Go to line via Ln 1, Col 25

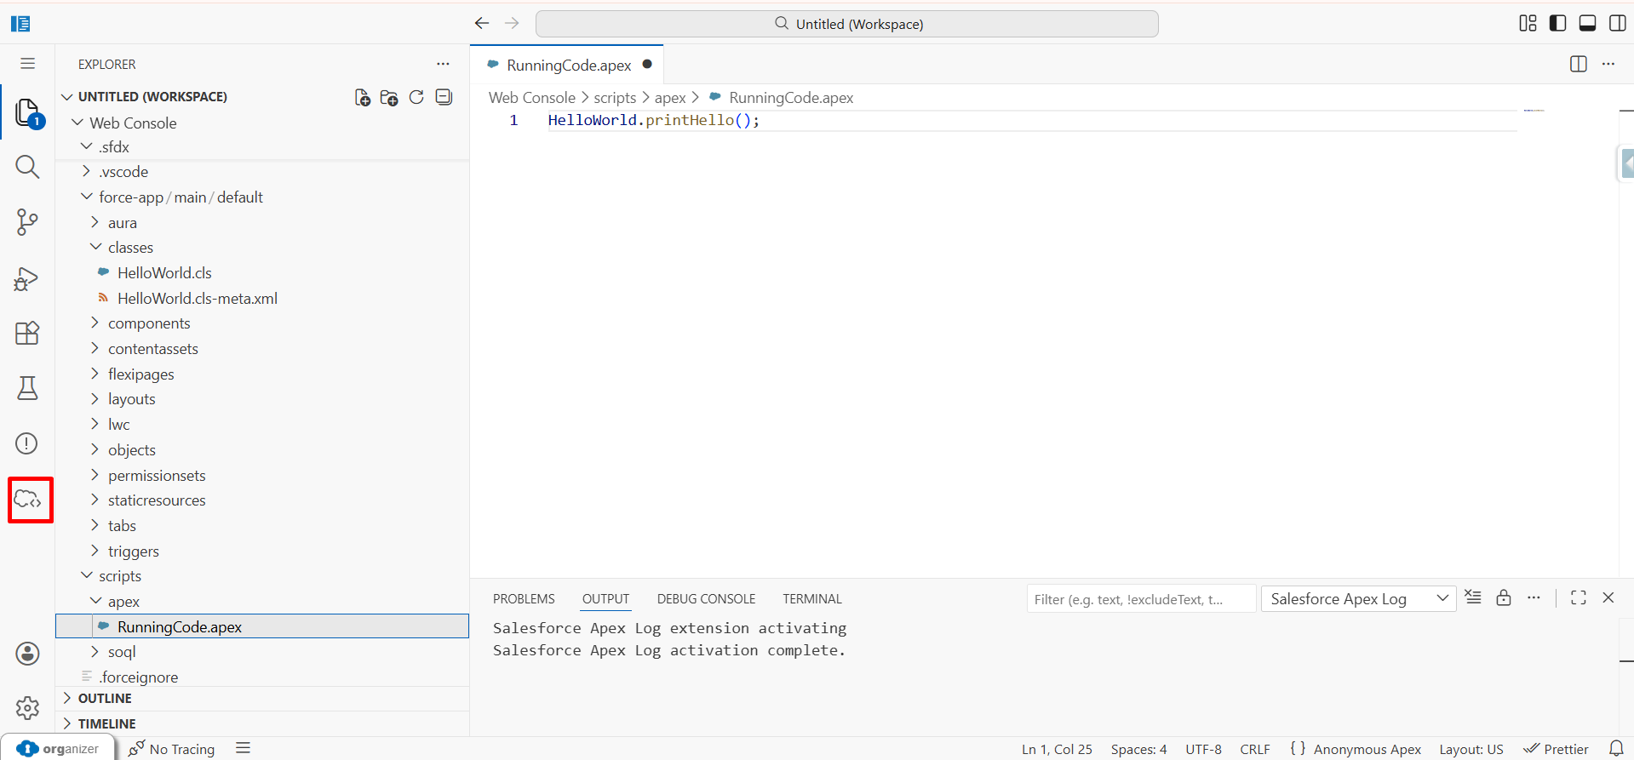coord(1057,749)
